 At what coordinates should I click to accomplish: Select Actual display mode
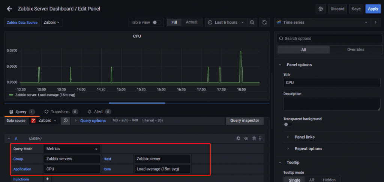192,22
